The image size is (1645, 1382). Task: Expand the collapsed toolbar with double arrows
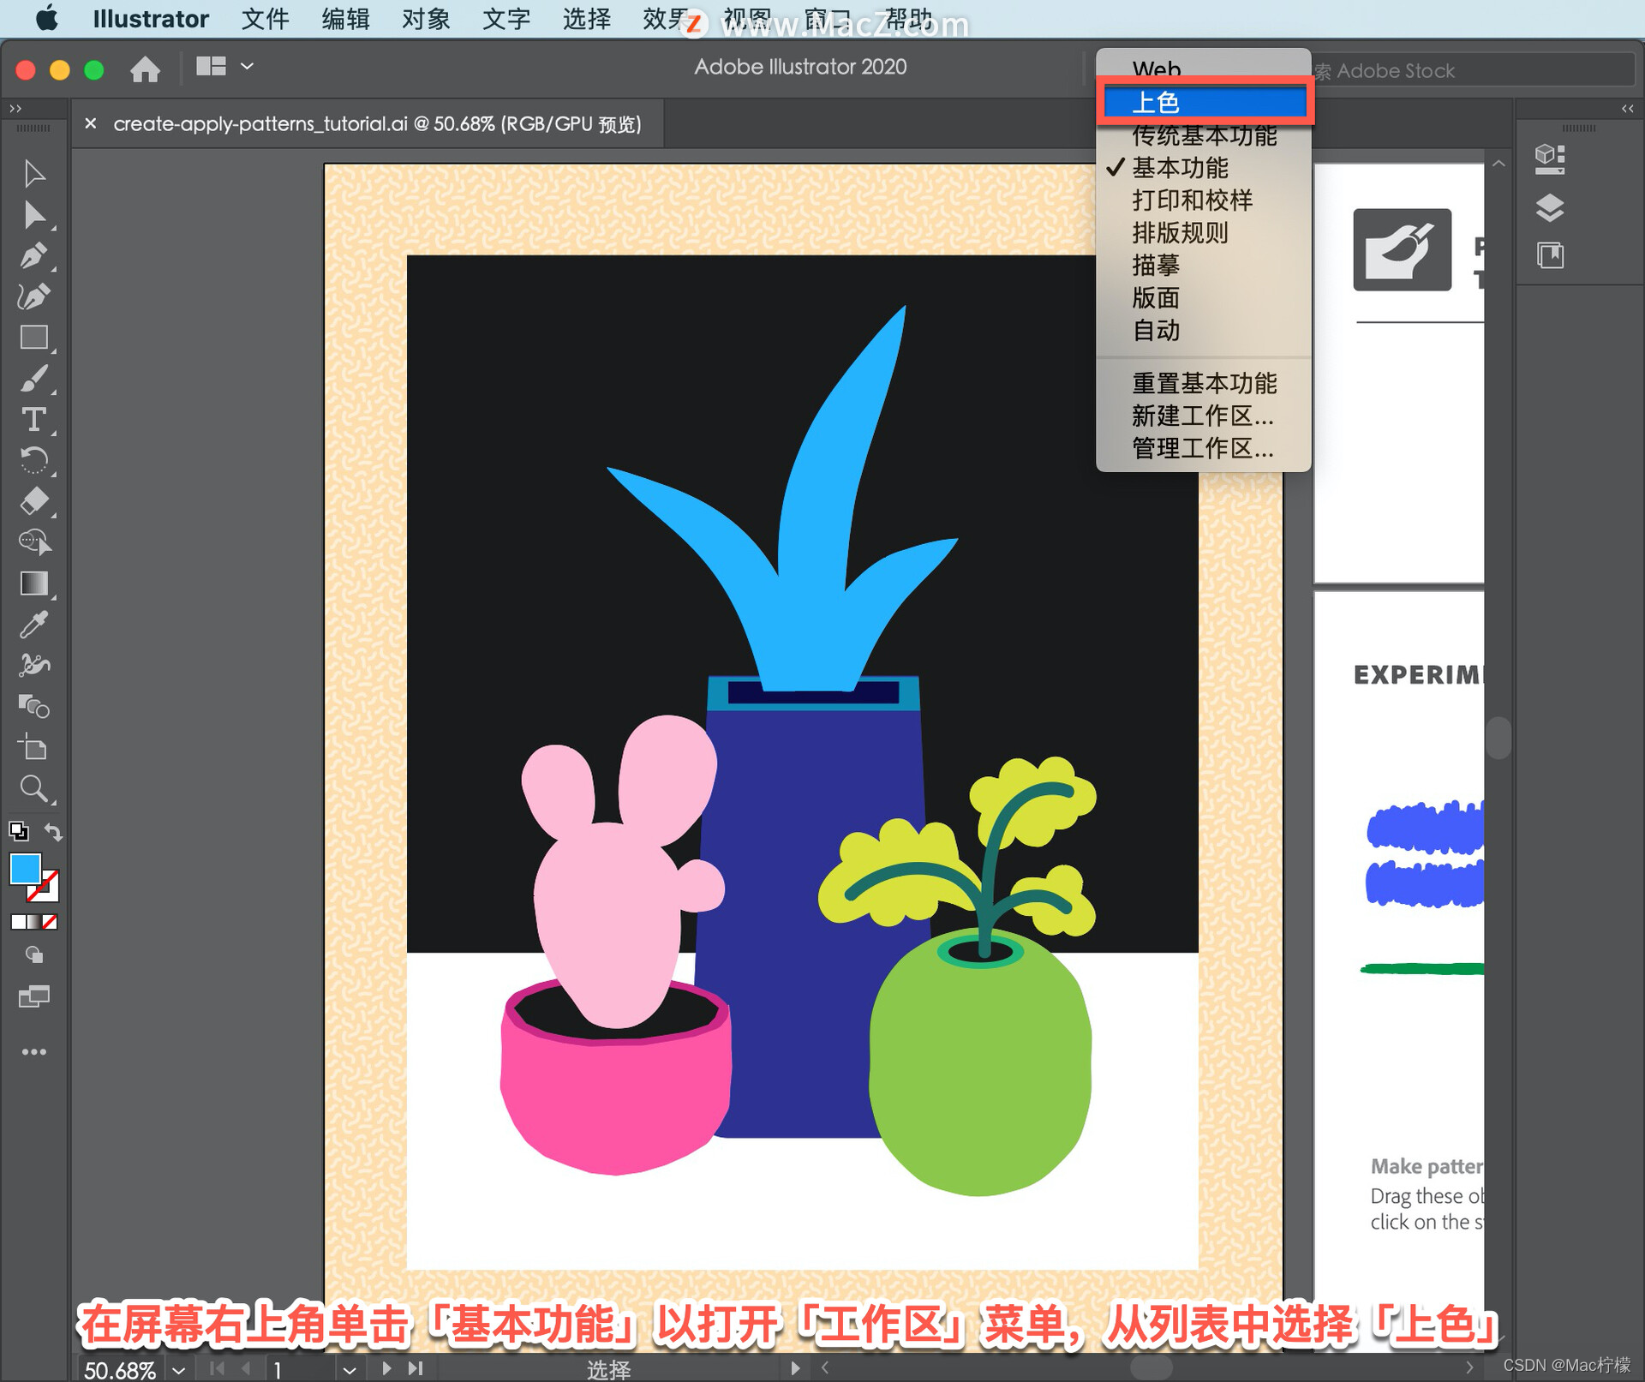coord(15,108)
